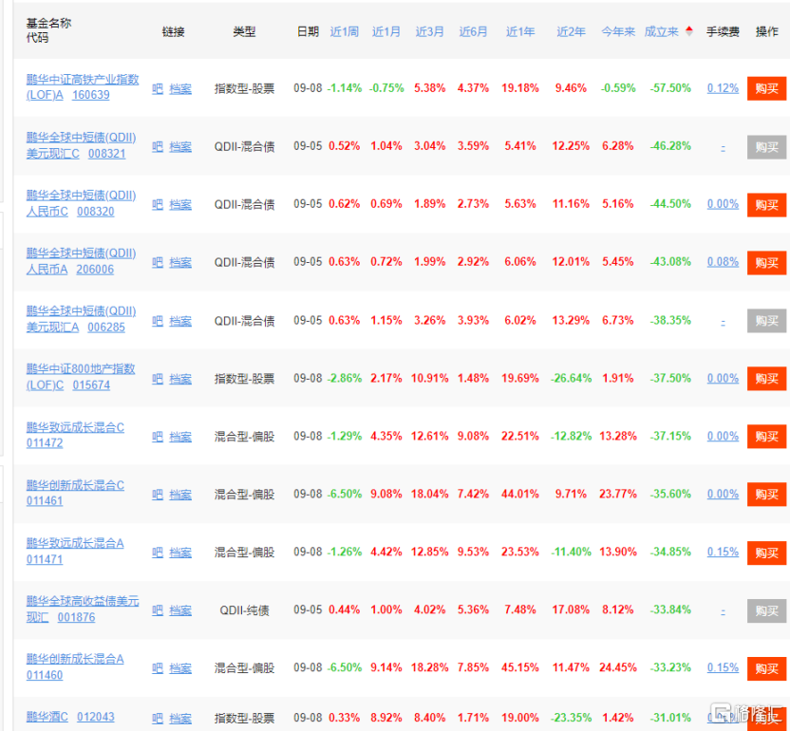The image size is (790, 731).
Task: Open 吧 forum for fund 011472
Action: (x=158, y=437)
